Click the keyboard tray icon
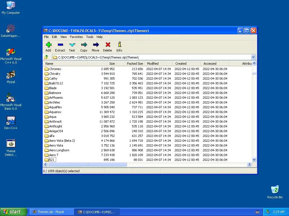Viewport: 289px width, 216px height. coord(257,212)
